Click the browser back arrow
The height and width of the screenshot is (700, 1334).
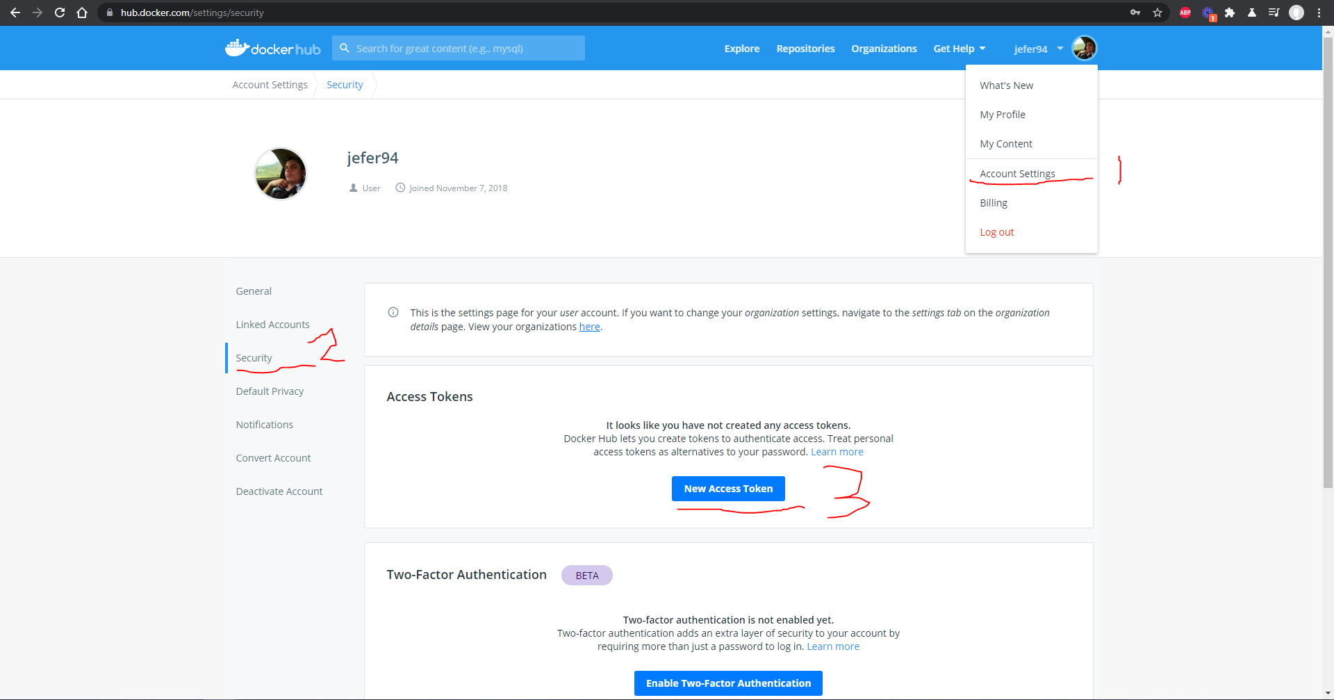pyautogui.click(x=15, y=13)
